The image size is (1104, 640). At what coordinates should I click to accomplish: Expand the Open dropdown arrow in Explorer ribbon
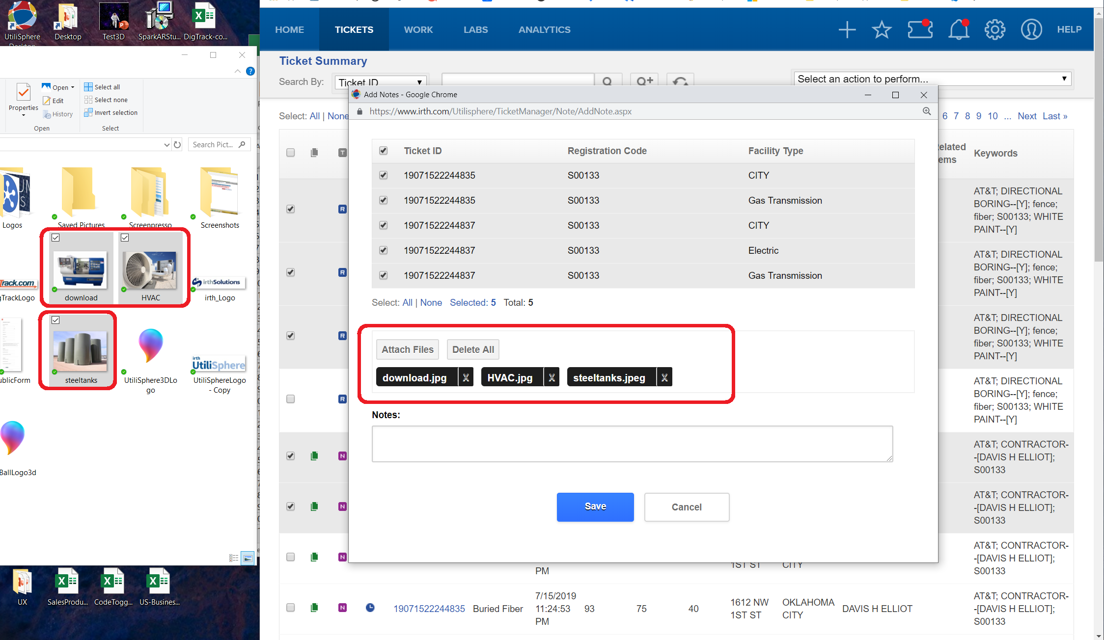(73, 87)
